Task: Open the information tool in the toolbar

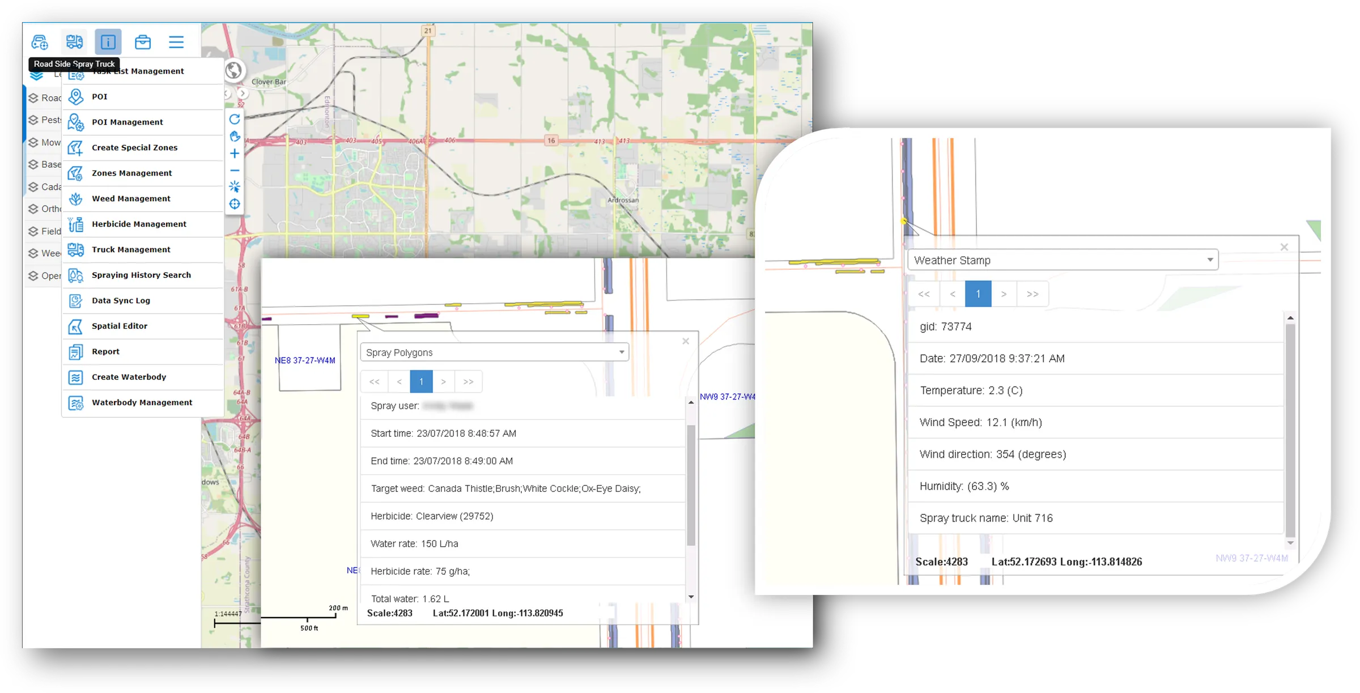Action: [108, 42]
